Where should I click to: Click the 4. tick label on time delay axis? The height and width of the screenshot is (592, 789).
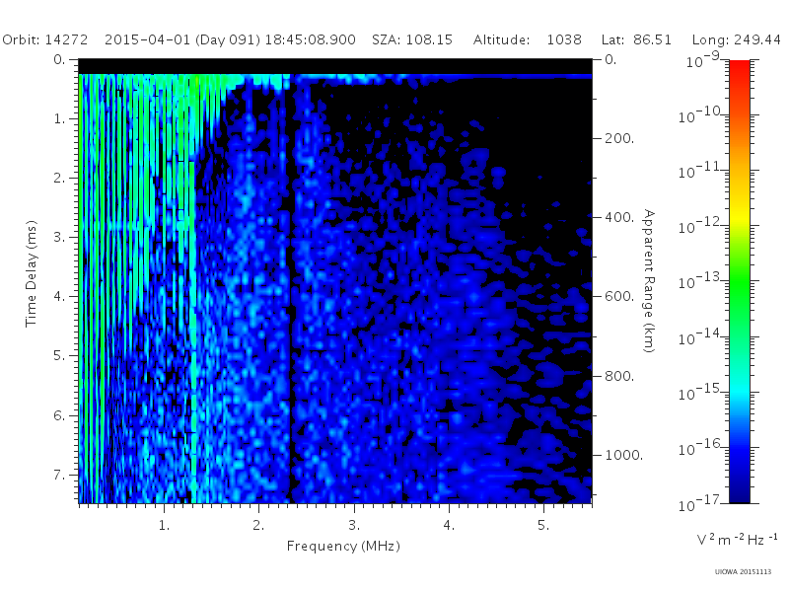click(x=60, y=296)
